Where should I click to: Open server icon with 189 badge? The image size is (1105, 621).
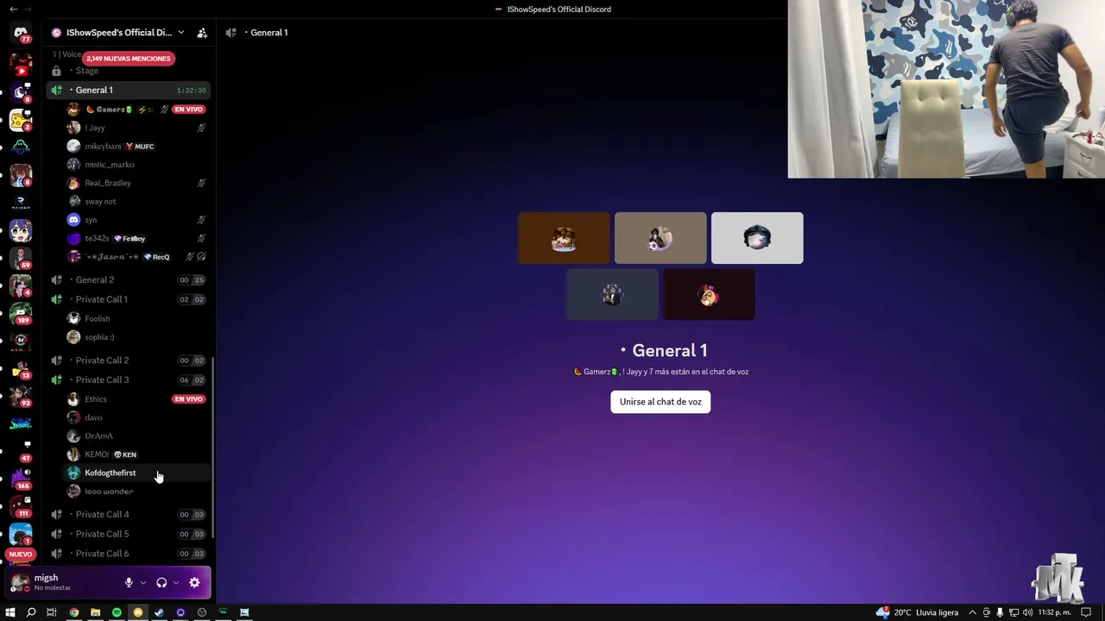click(x=21, y=314)
